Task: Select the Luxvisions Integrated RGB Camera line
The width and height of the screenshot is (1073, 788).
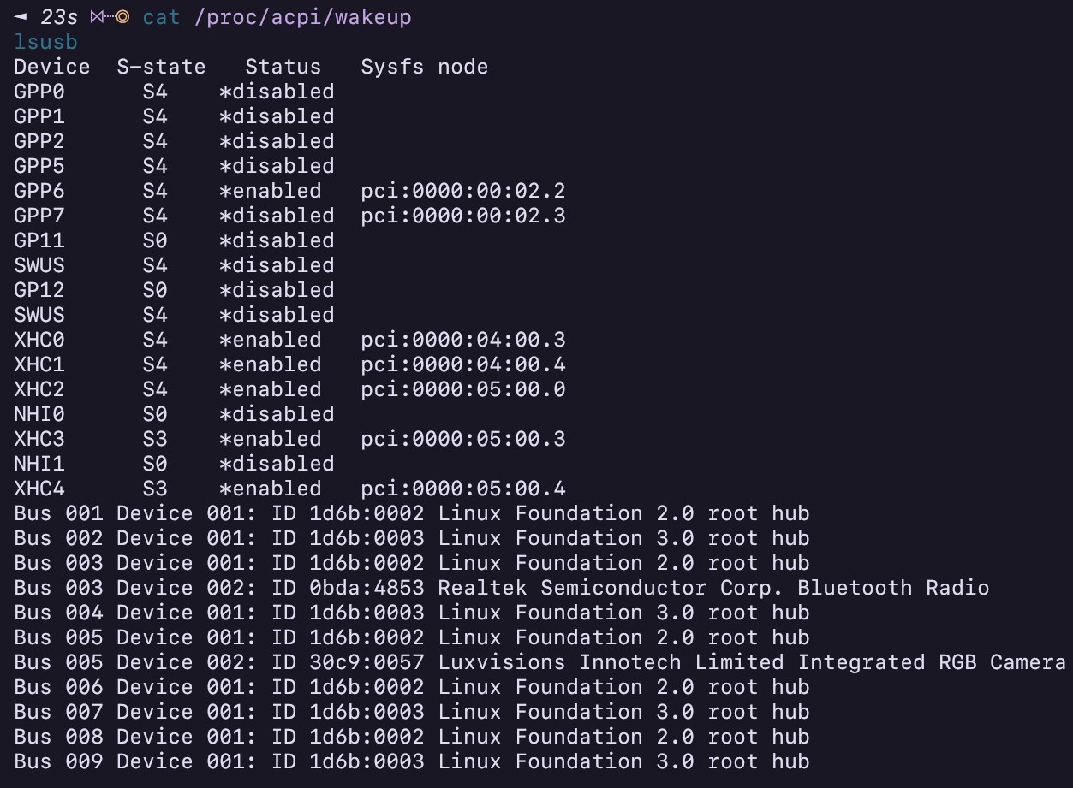Action: click(539, 662)
